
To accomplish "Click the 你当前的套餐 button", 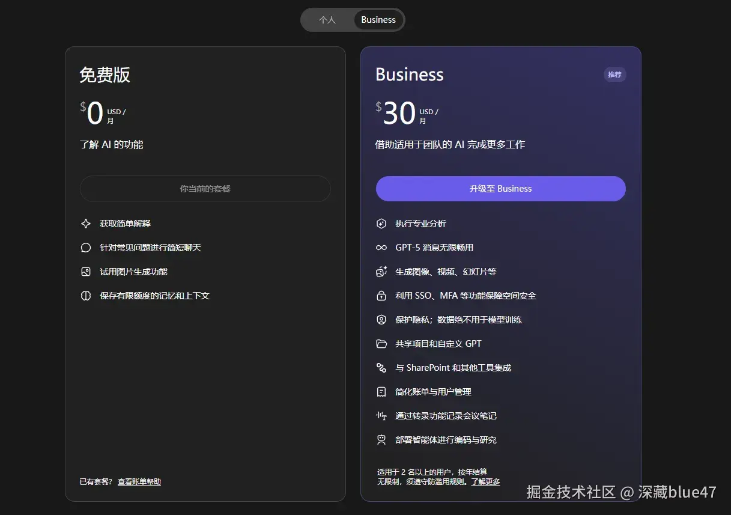I will tap(205, 188).
